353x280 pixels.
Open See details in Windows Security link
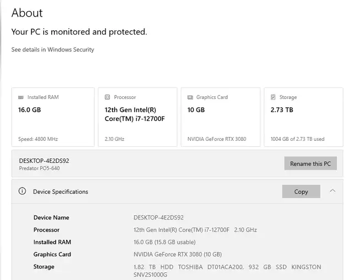coord(53,50)
